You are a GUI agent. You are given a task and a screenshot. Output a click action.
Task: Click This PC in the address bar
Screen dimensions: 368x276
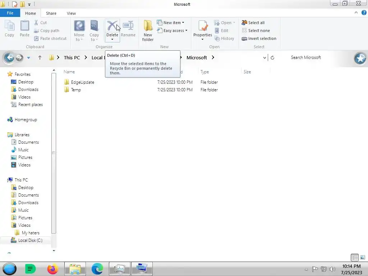(x=72, y=58)
